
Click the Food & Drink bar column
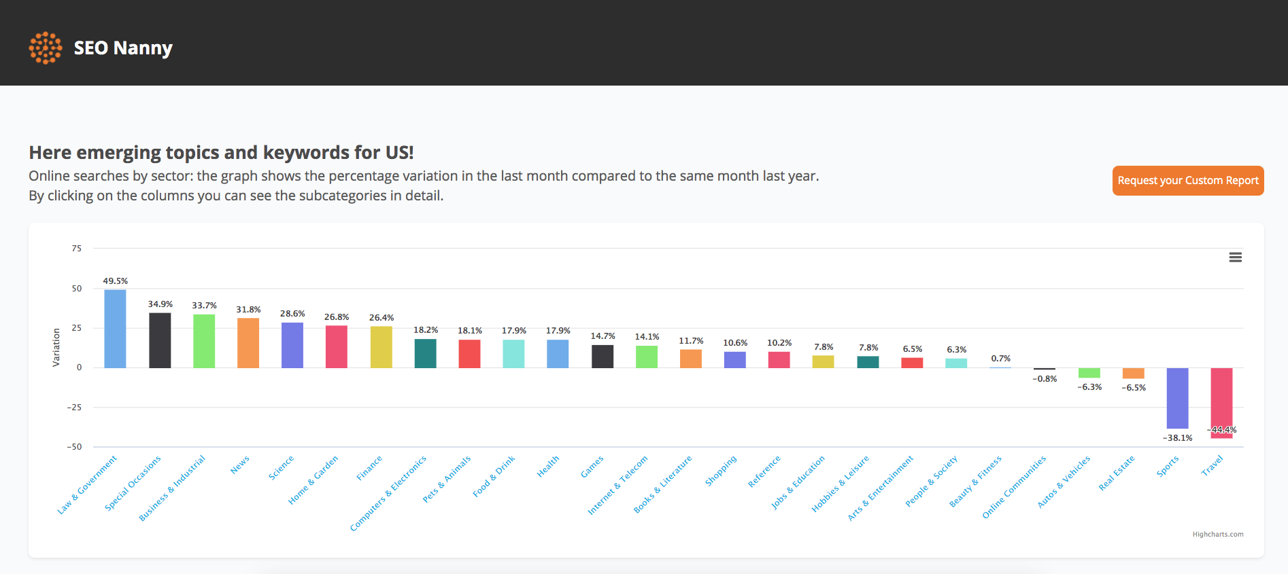click(513, 354)
